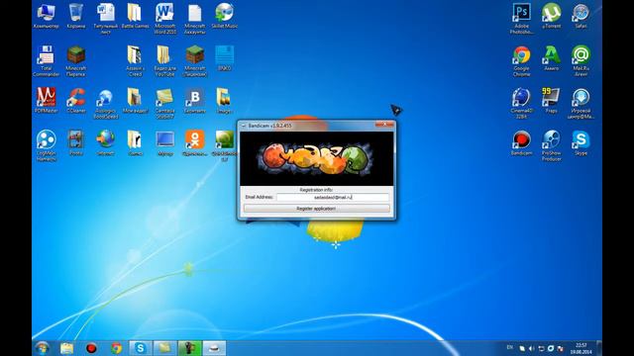
Task: Select the YouTube video folder icon
Action: point(165,61)
